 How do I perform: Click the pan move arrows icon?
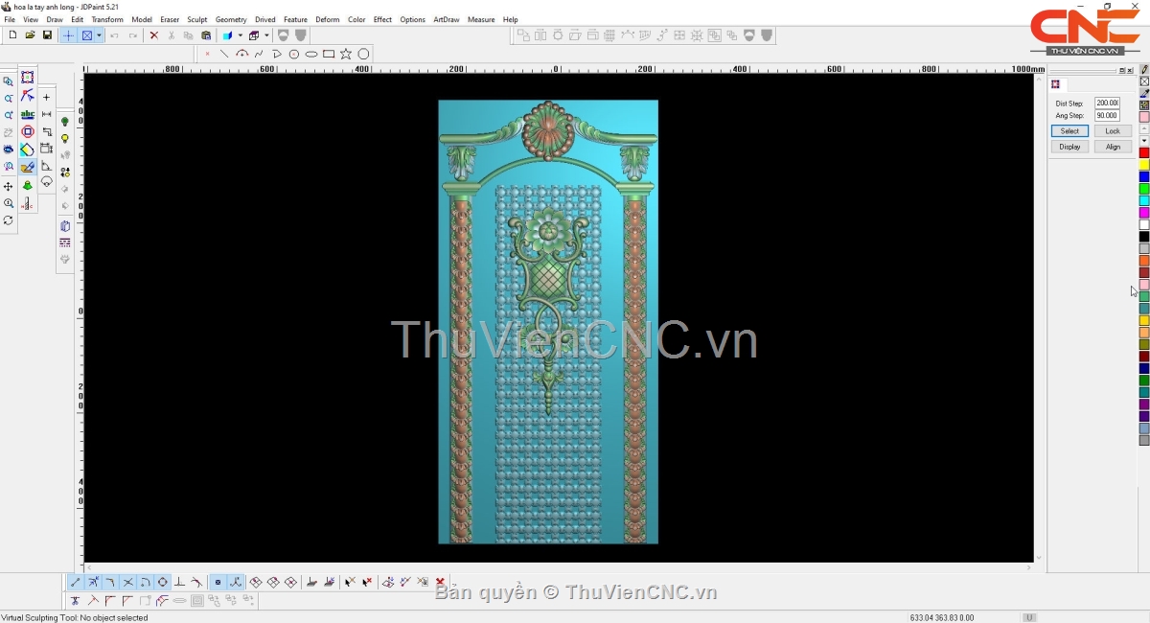click(x=9, y=187)
